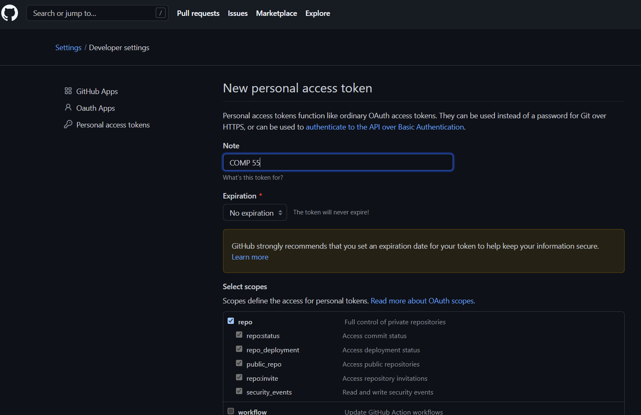This screenshot has height=415, width=641.
Task: Click the slash shortcut icon in search box
Action: [161, 13]
